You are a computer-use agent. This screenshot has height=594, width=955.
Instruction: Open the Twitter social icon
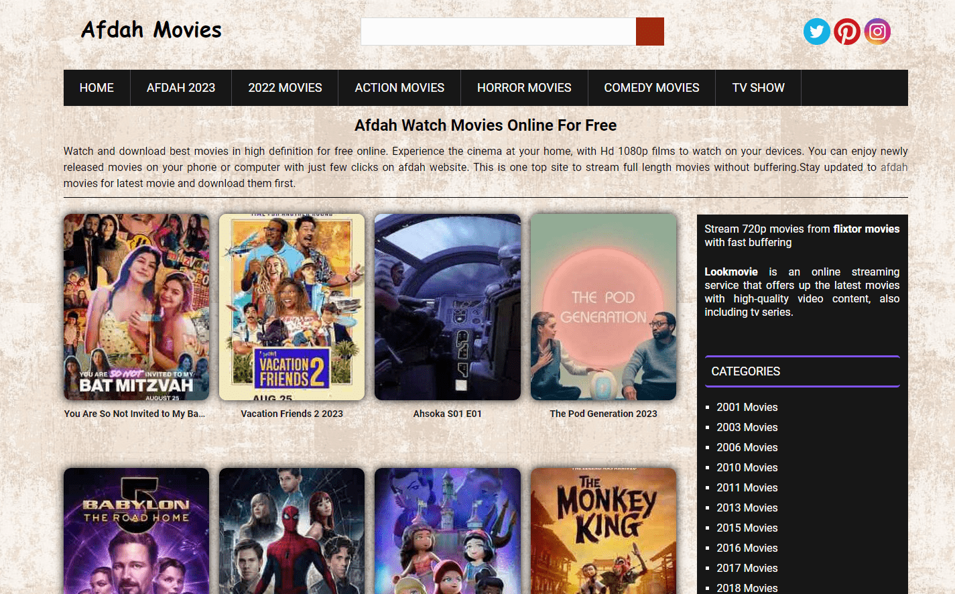click(x=816, y=32)
